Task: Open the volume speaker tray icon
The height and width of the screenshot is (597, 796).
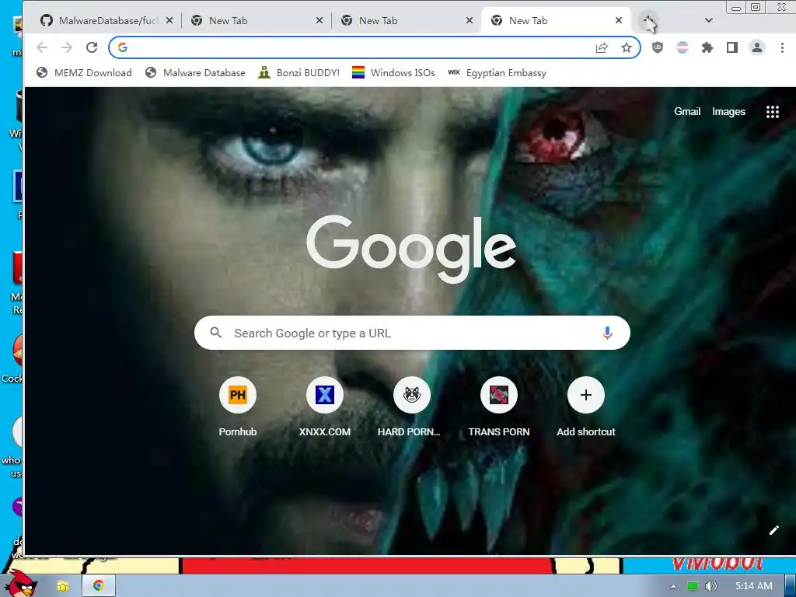Action: (x=710, y=586)
